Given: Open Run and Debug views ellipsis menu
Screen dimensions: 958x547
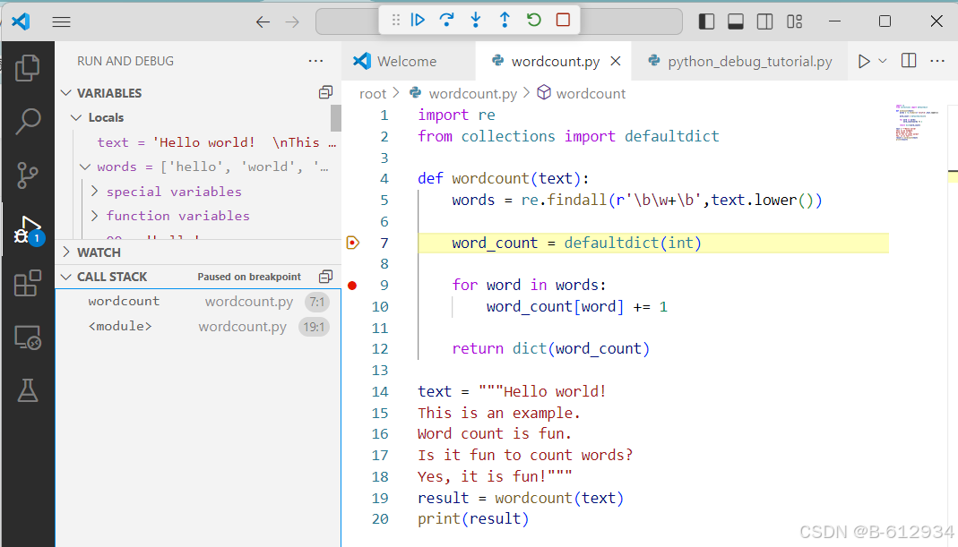Looking at the screenshot, I should click(315, 61).
